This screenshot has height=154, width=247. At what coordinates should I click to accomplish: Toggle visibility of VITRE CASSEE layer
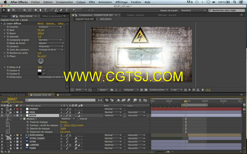coord(2,138)
